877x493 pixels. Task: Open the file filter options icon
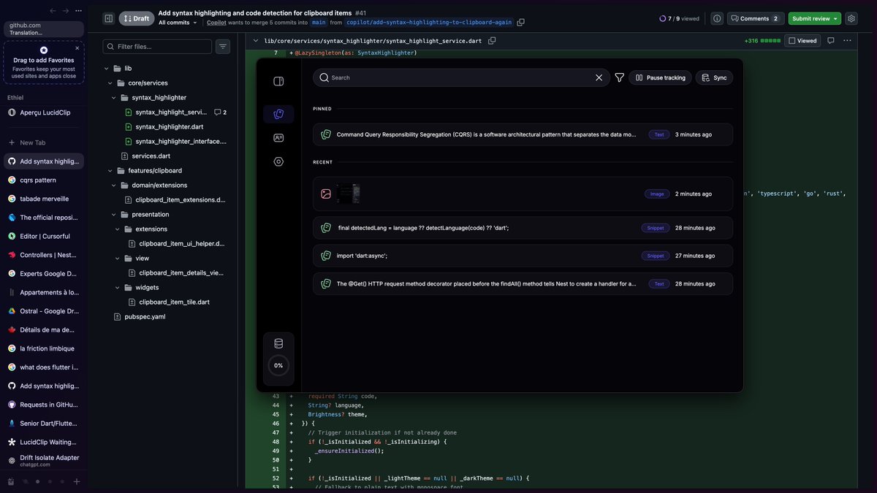pos(223,47)
